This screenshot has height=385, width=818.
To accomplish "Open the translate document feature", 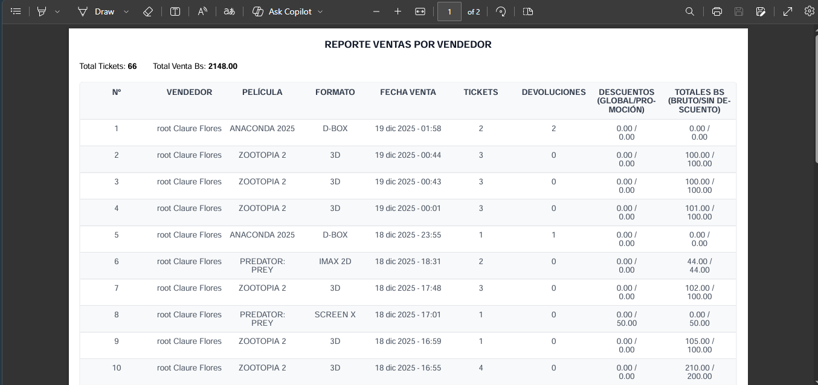I will (x=229, y=11).
